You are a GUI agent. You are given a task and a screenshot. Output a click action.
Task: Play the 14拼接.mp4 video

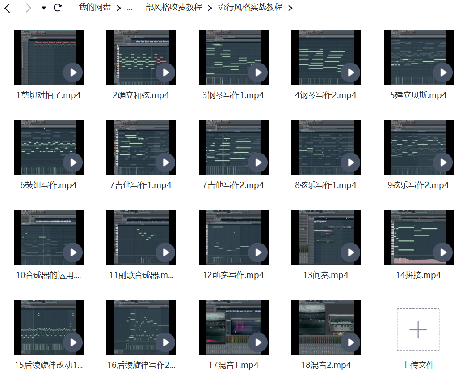[443, 252]
